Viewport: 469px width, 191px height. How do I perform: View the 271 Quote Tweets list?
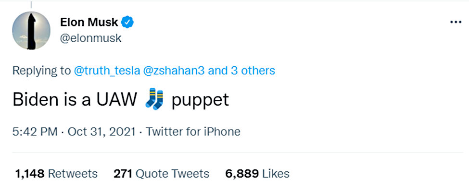tap(161, 174)
